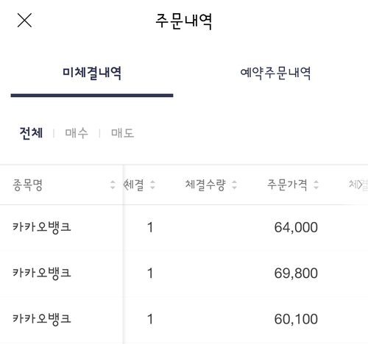Select the 64,000 price cell

click(296, 227)
